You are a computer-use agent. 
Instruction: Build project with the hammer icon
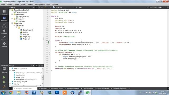4,86
